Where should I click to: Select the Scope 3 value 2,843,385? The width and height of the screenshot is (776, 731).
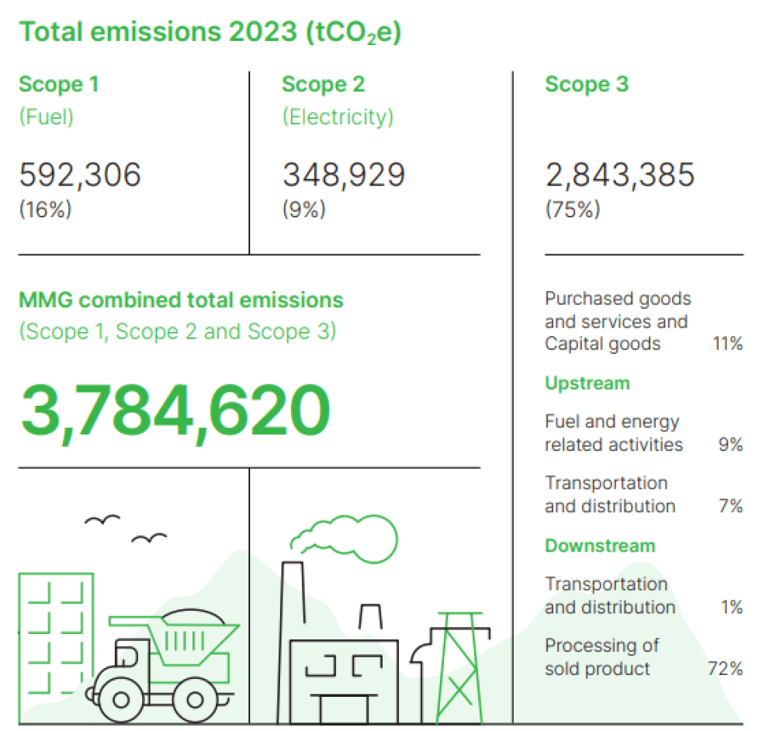pos(619,175)
